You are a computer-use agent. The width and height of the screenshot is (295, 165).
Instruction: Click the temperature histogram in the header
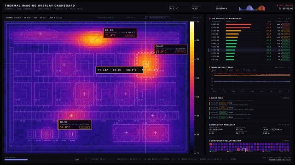click(x=252, y=8)
